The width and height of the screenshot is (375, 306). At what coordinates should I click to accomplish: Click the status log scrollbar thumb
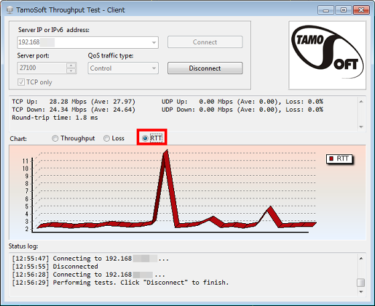point(361,283)
